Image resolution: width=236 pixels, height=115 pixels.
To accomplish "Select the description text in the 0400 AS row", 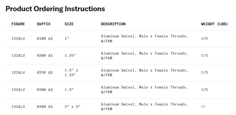I will click(144, 107).
